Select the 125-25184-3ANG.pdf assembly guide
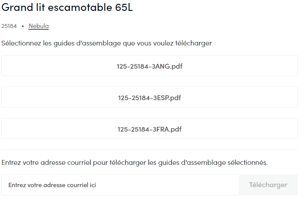 (149, 66)
